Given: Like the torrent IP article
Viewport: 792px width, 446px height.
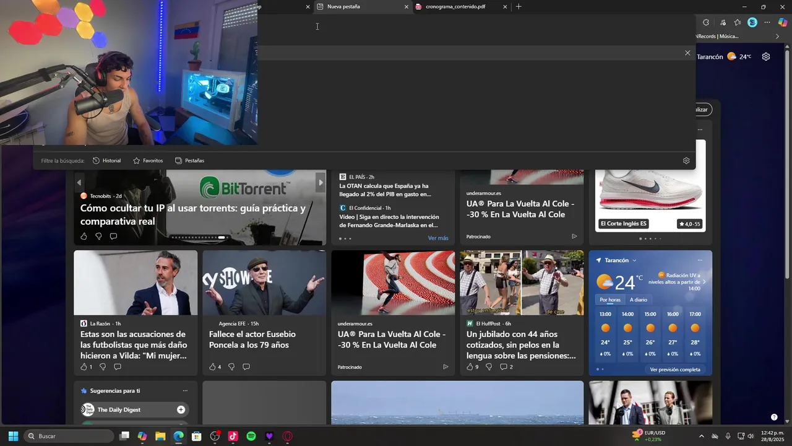Looking at the screenshot, I should pyautogui.click(x=84, y=236).
